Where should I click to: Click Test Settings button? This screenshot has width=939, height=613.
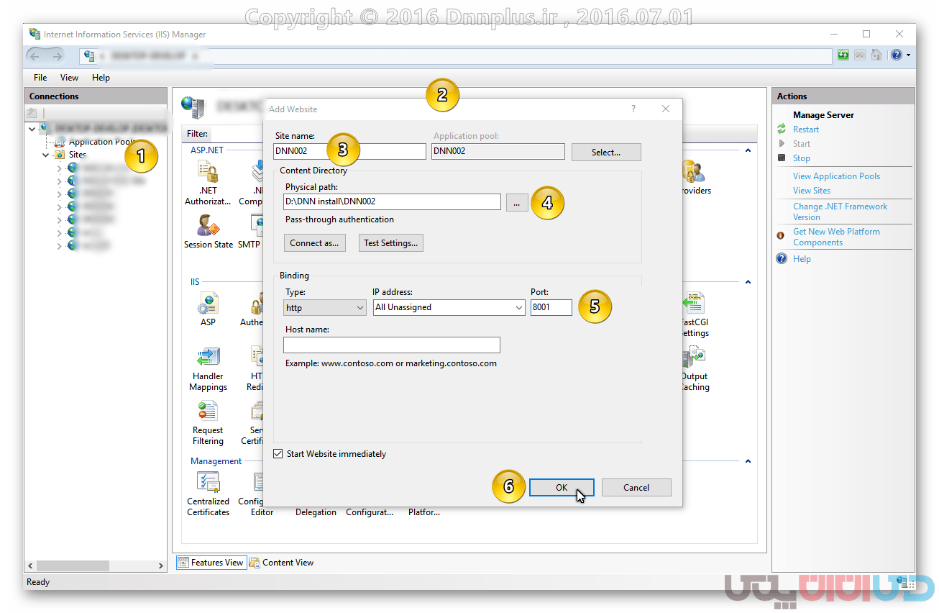click(390, 243)
